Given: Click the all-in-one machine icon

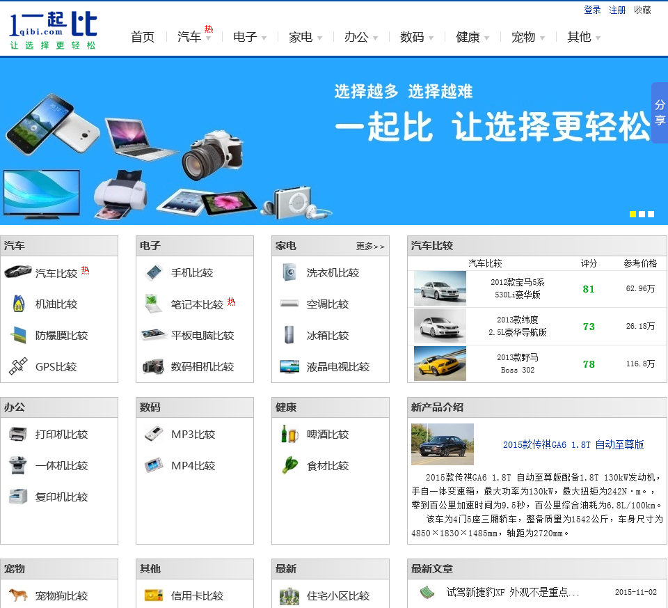Looking at the screenshot, I should 18,465.
